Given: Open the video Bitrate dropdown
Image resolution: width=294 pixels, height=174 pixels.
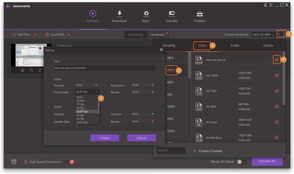Looking at the screenshot, I should [x=144, y=92].
